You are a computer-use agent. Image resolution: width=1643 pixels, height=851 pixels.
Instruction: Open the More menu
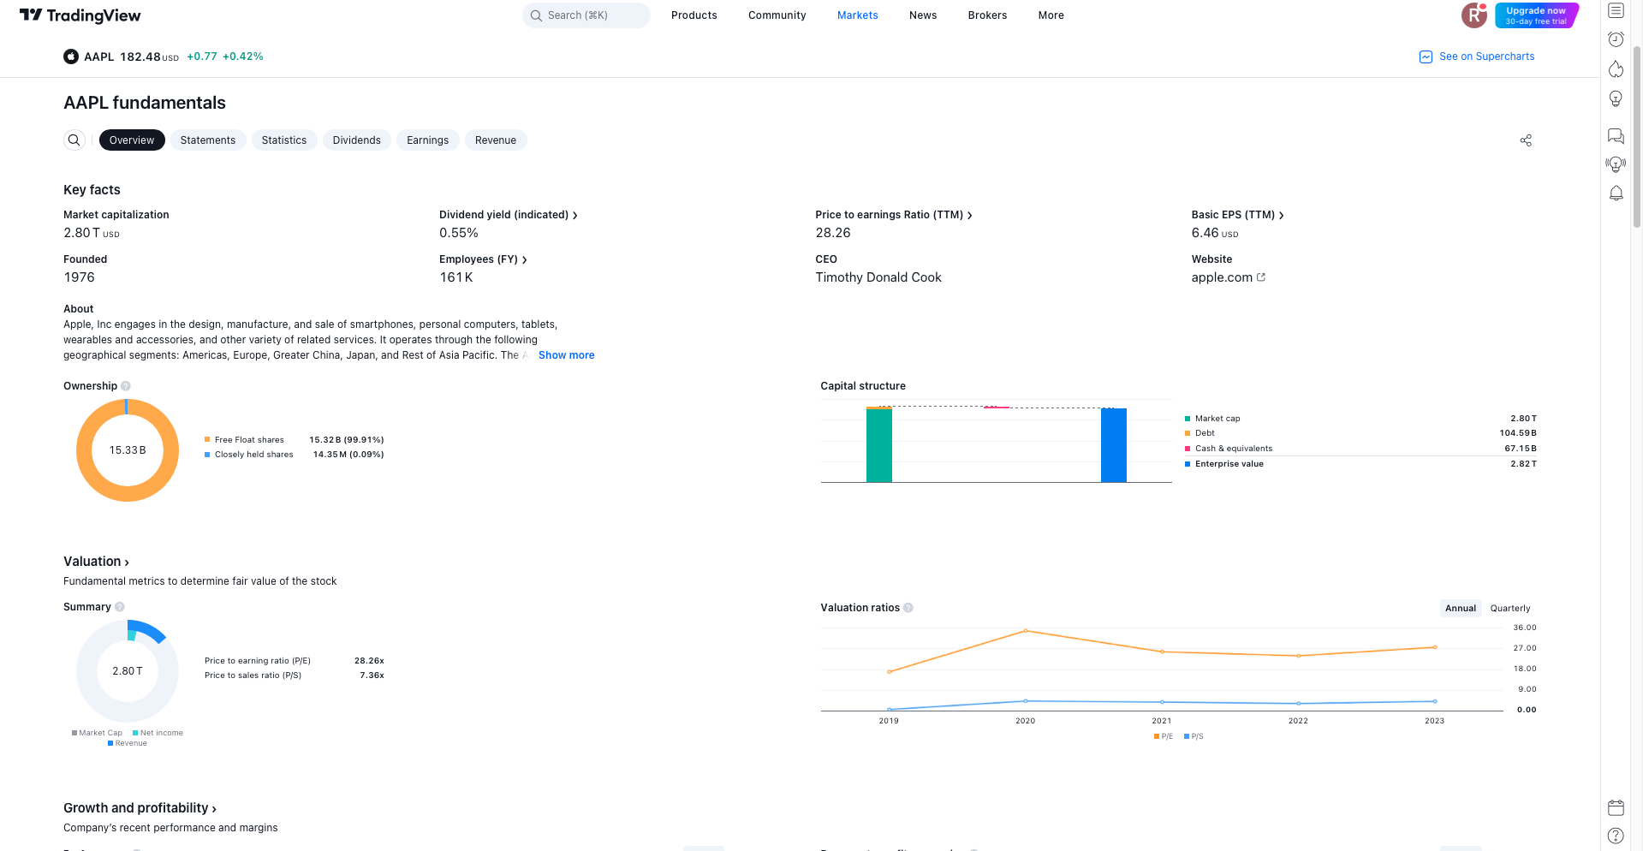(1051, 15)
